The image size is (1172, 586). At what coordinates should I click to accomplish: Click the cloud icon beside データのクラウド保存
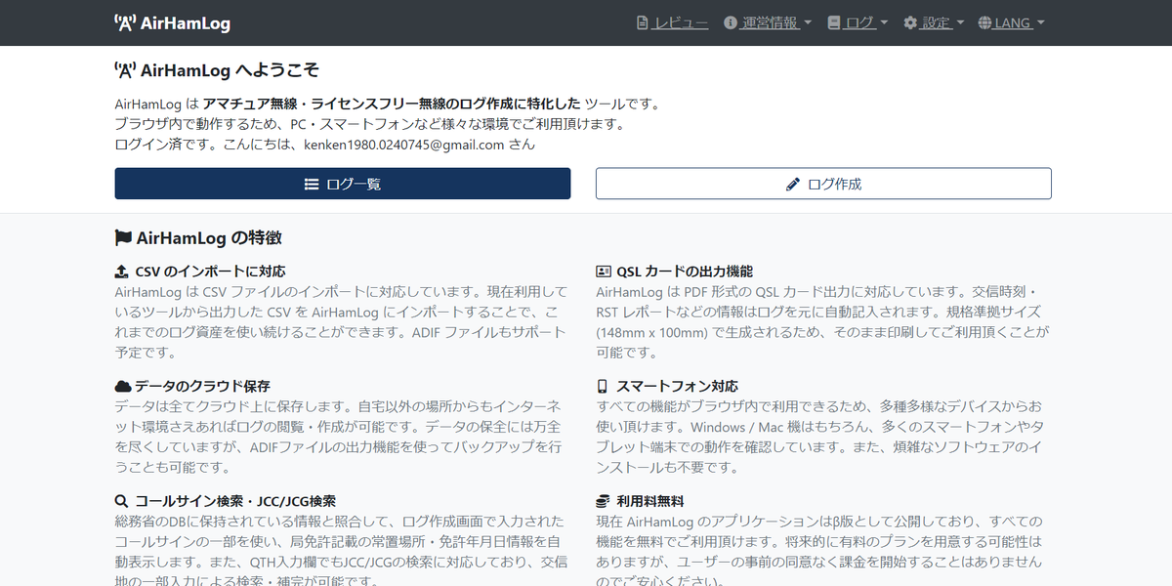pyautogui.click(x=123, y=386)
